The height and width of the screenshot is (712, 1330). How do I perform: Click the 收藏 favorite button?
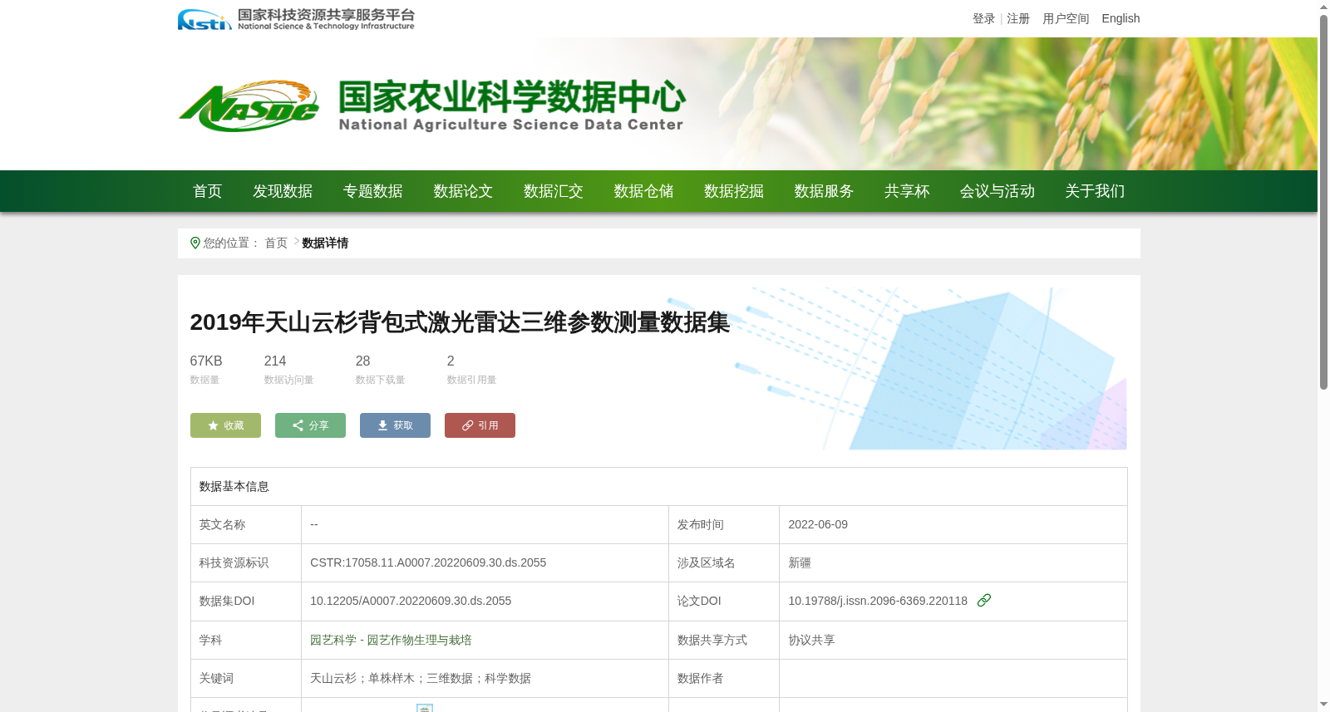click(x=225, y=425)
